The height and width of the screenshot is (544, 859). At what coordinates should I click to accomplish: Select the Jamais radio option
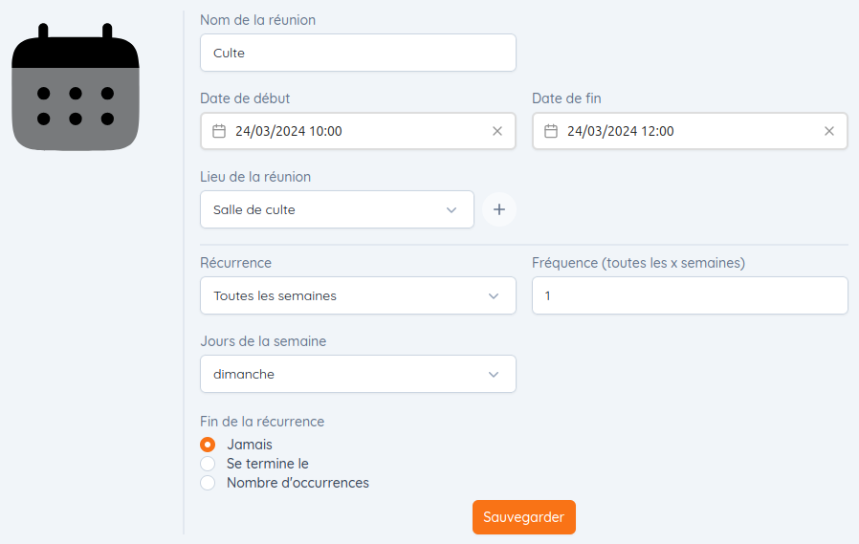tap(208, 445)
